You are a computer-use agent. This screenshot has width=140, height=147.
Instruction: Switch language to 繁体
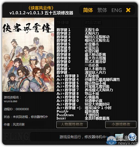pos(102,10)
